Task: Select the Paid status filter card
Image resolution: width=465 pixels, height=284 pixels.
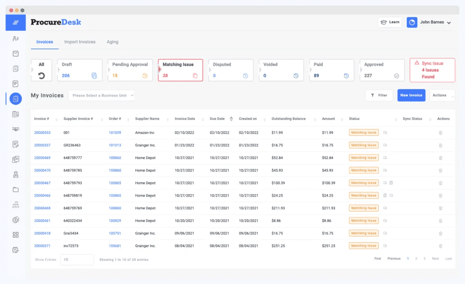Action: (x=331, y=71)
